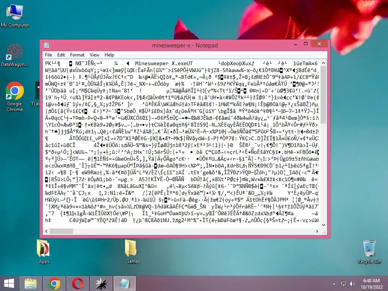The width and height of the screenshot is (388, 291).
Task: Open the Windows Start button
Action: [9, 283]
